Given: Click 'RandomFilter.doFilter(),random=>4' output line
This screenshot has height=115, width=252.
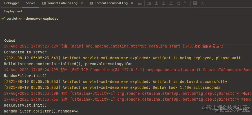Looking at the screenshot, I should [x=41, y=111].
